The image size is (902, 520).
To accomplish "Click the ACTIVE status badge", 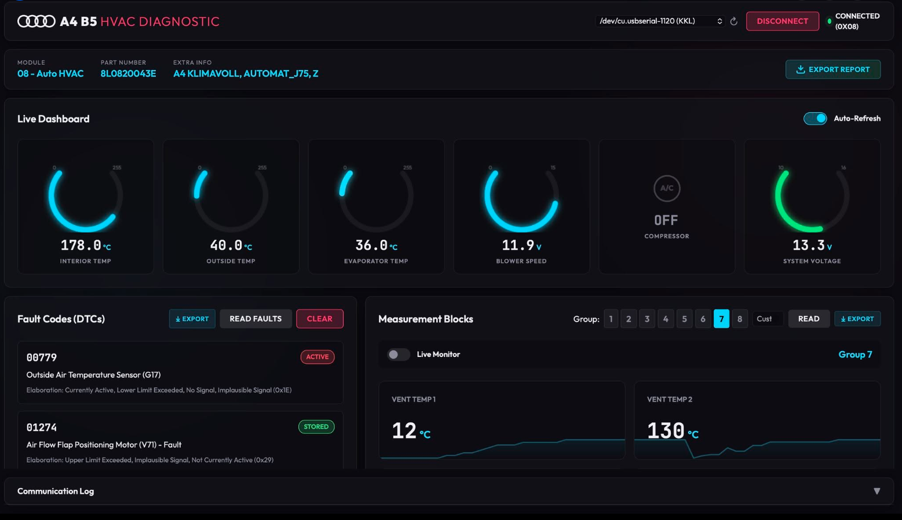I will (x=317, y=357).
